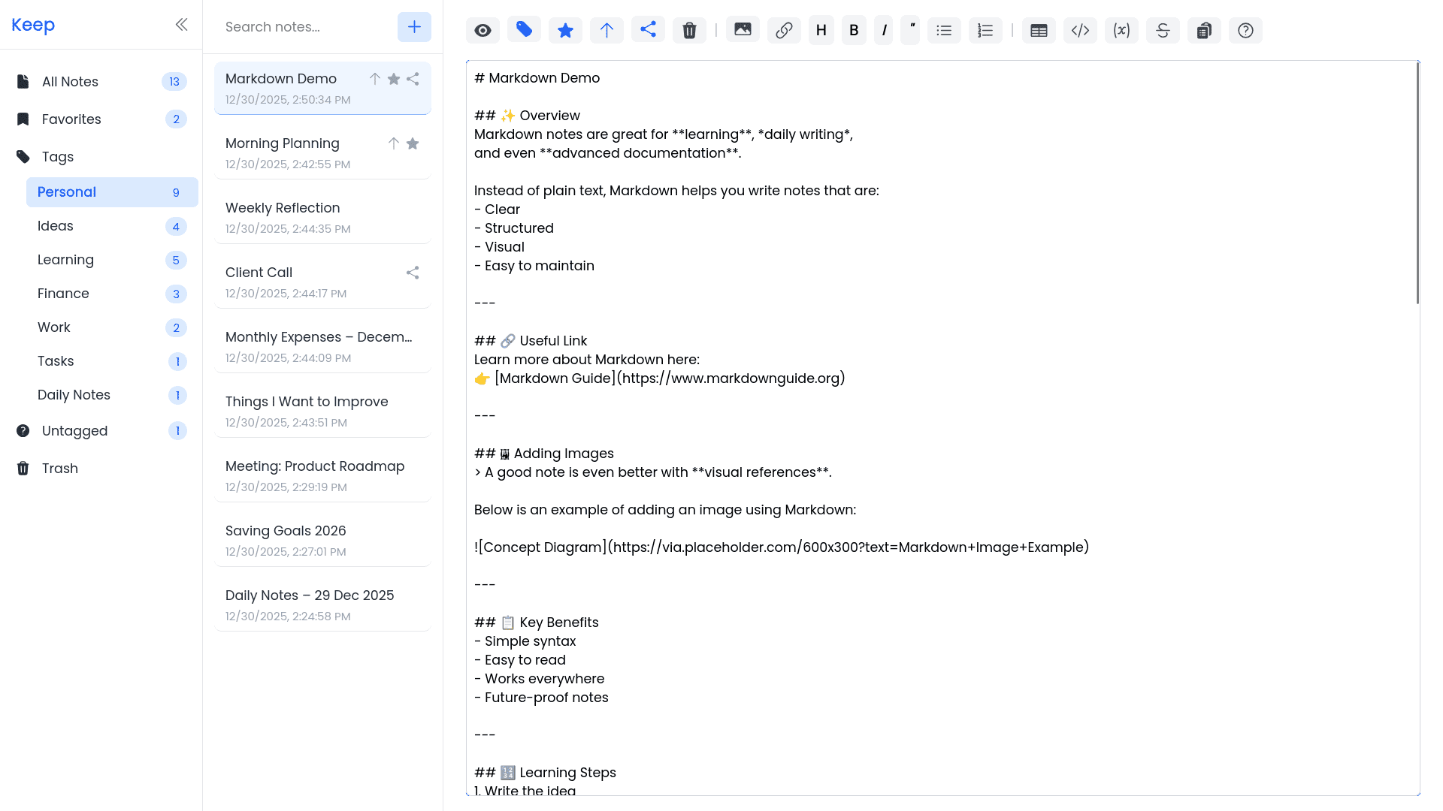Insert a code block via the code icon
Viewport: 1443px width, 811px height.
[x=1080, y=30]
